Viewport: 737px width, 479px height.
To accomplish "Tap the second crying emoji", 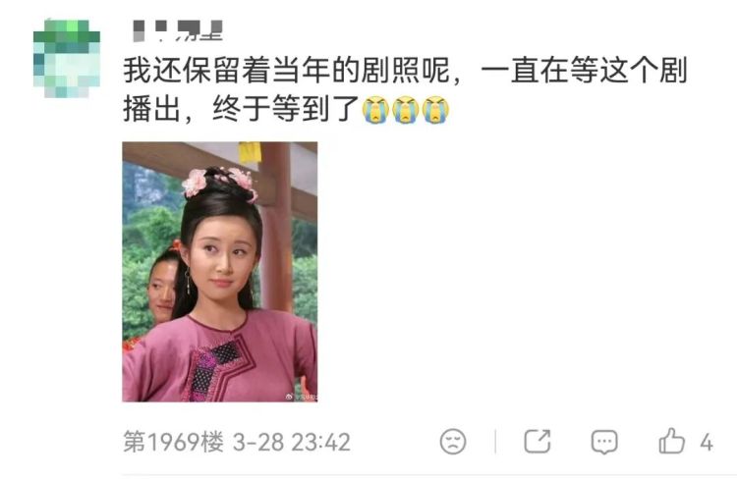I will point(406,109).
